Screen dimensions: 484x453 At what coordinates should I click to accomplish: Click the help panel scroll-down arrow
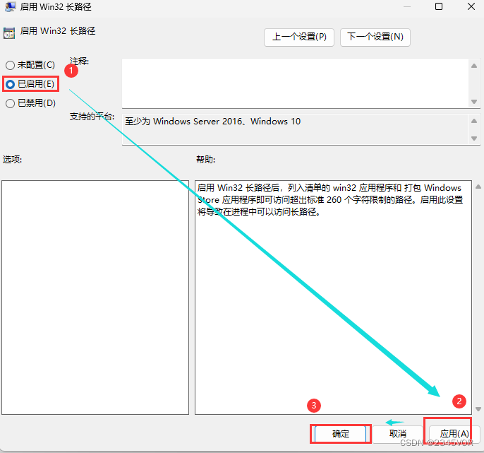(x=478, y=409)
